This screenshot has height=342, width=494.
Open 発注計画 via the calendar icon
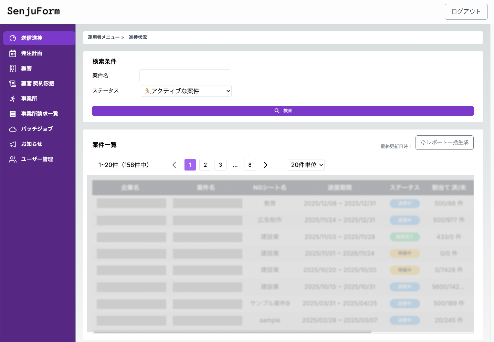[x=12, y=53]
